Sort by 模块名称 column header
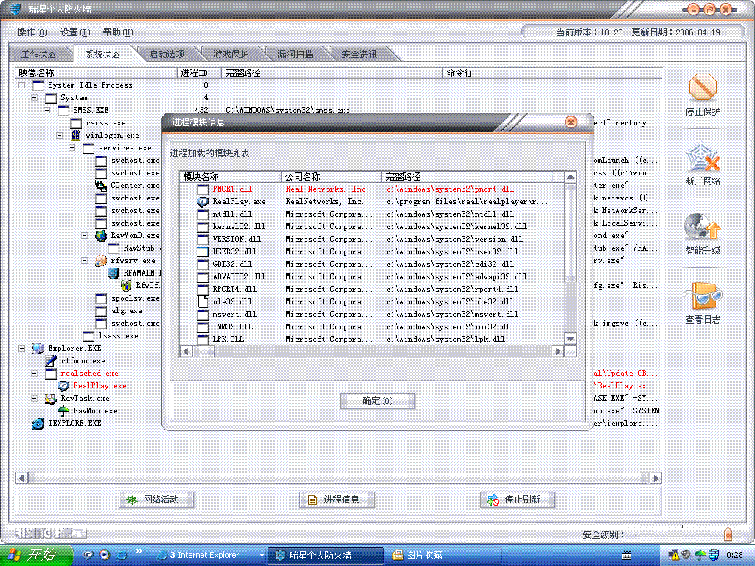 pos(231,177)
